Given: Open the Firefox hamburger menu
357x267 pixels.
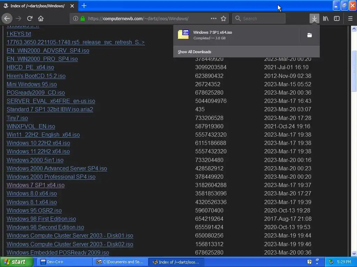Looking at the screenshot, I should click(350, 18).
